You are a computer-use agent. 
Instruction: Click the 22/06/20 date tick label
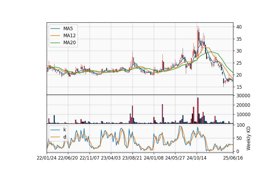[x=68, y=158]
